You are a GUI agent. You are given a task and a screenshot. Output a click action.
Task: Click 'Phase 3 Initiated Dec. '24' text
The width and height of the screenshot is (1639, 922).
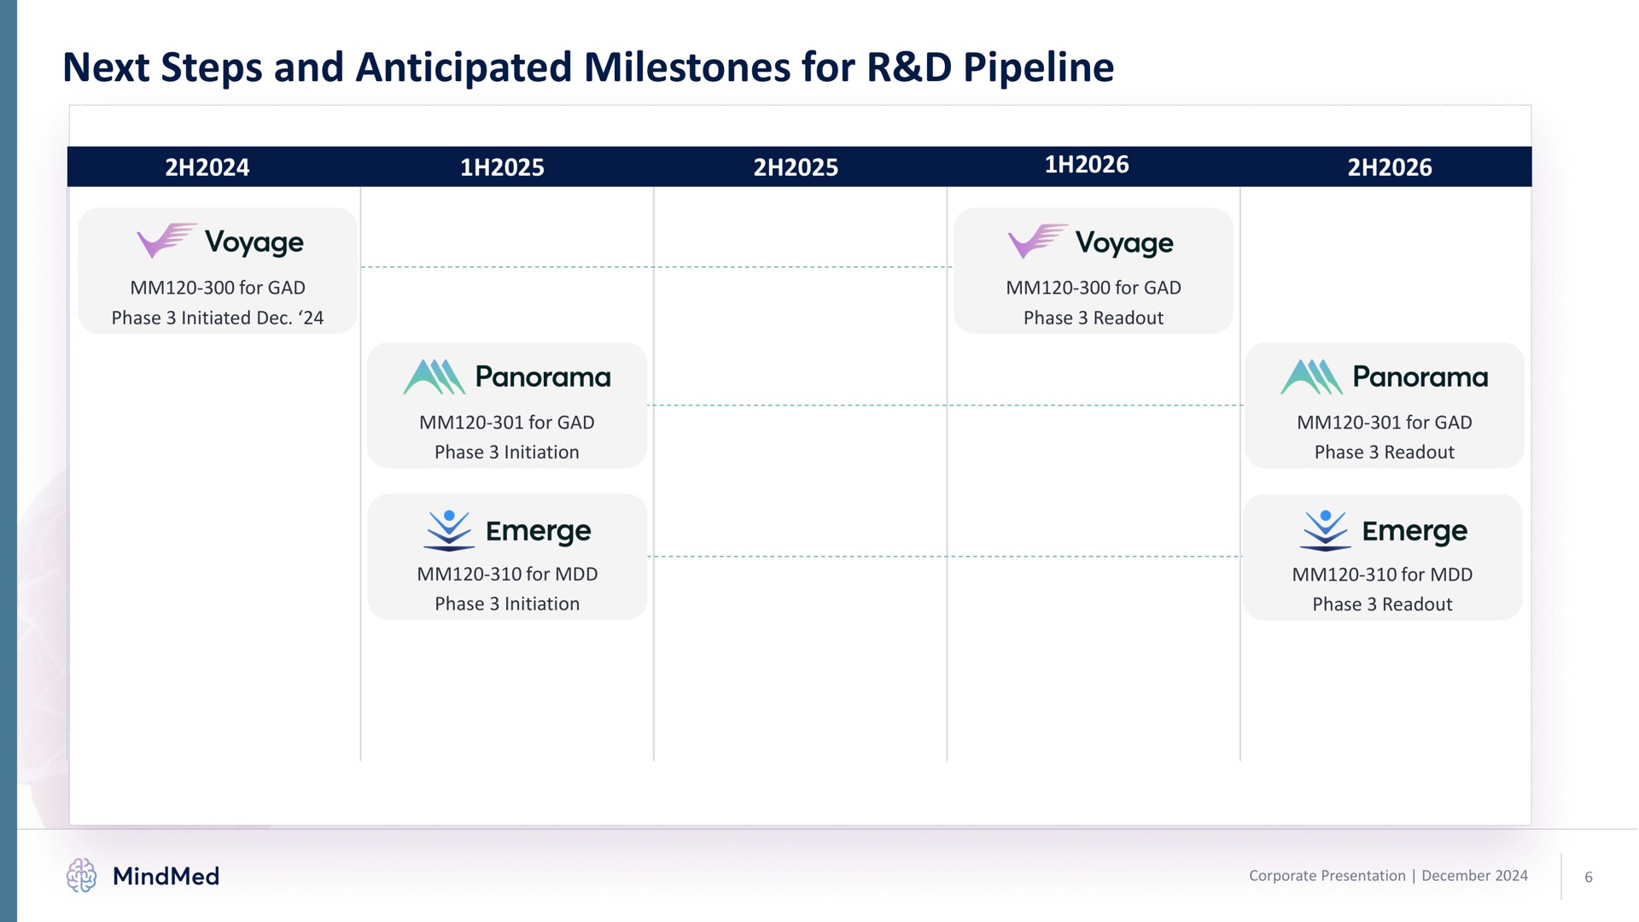[218, 318]
